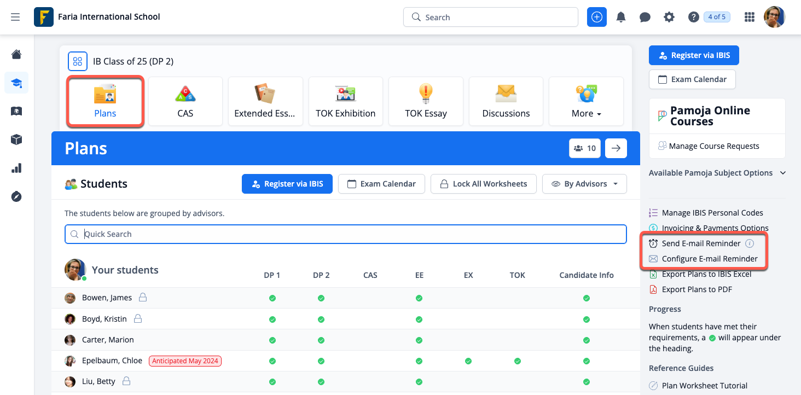The image size is (801, 395).
Task: Click the compass icon in sidebar
Action: [x=16, y=196]
